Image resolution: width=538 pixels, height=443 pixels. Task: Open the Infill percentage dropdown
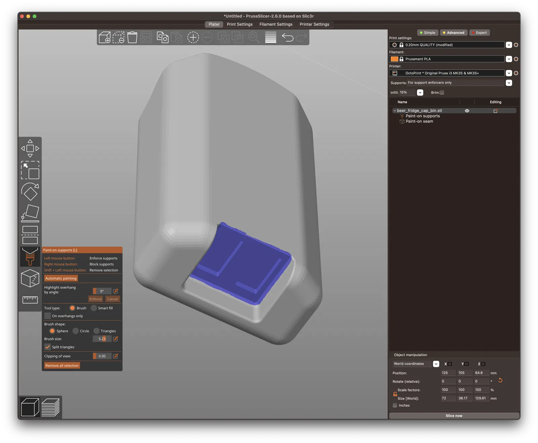point(420,93)
